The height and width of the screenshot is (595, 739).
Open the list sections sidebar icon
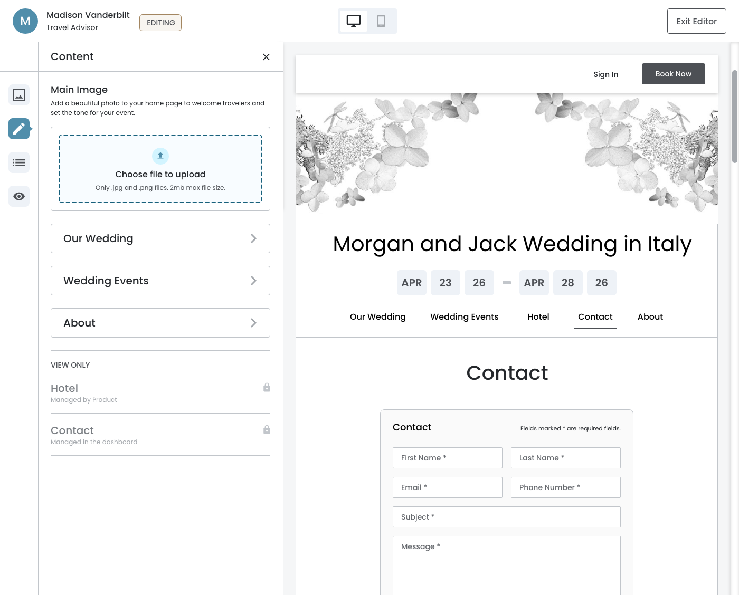tap(19, 162)
